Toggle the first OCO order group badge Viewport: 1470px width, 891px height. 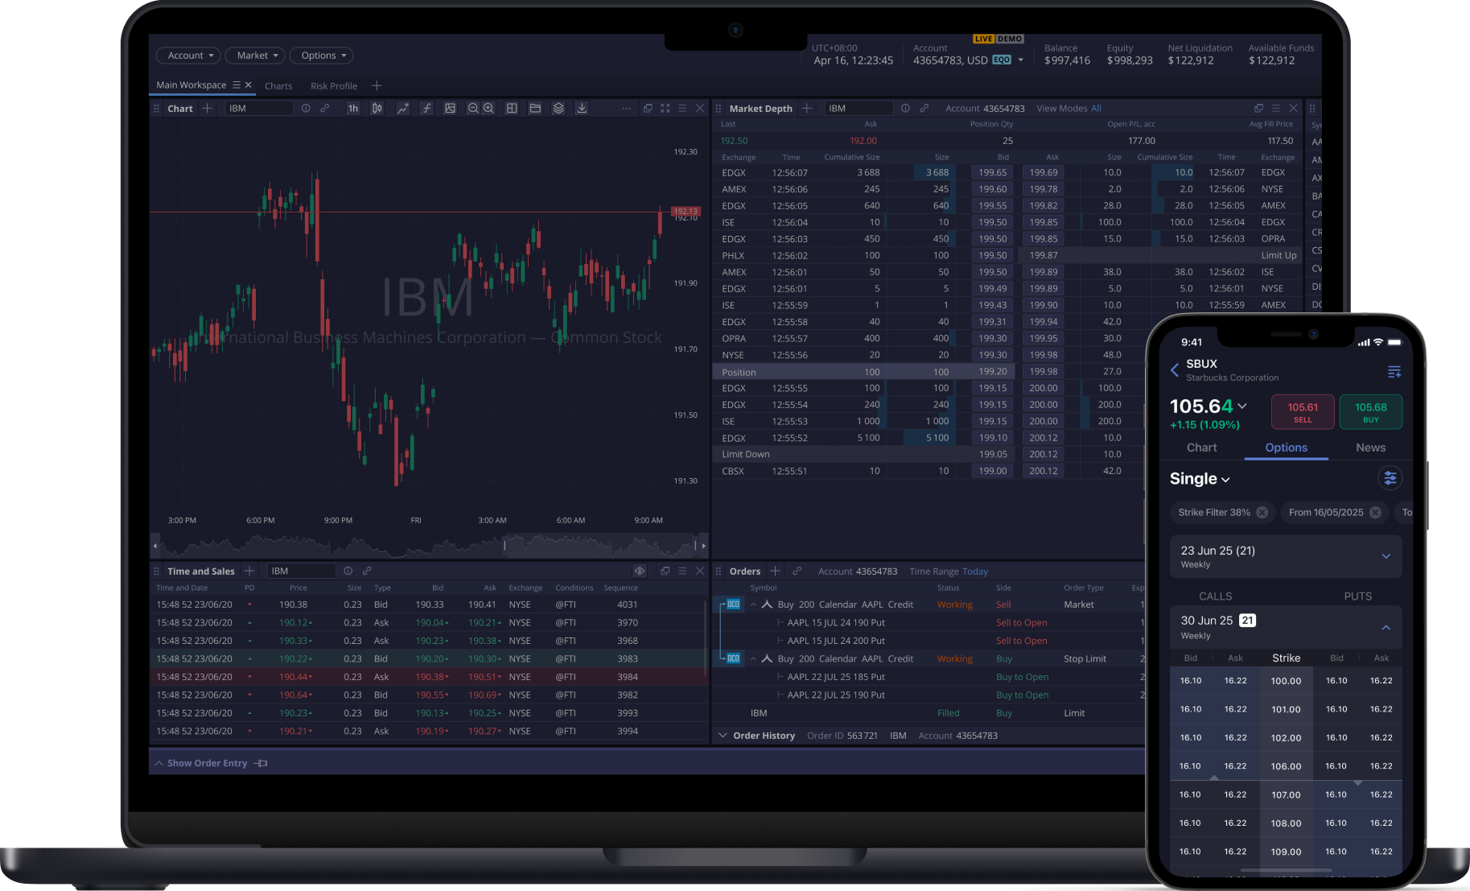coord(733,604)
